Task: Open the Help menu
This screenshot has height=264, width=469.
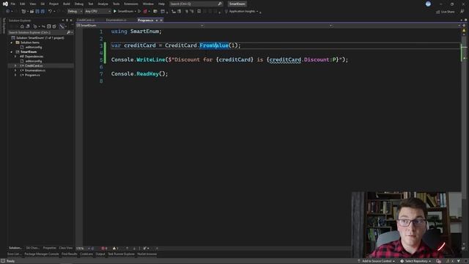Action: tap(161, 4)
